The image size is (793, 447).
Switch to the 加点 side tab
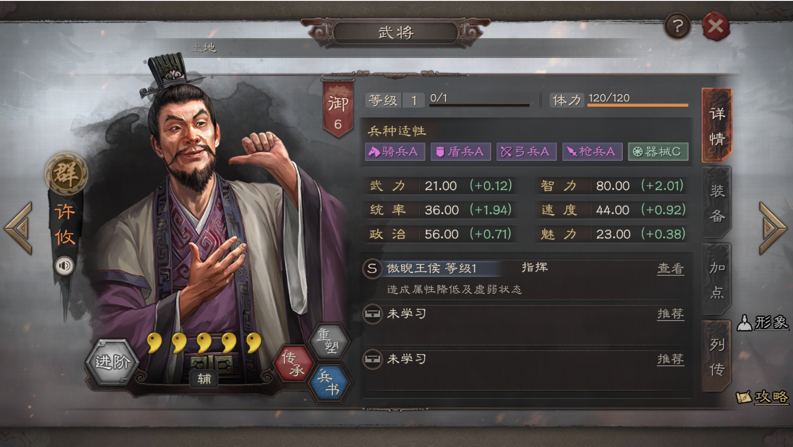tap(717, 280)
